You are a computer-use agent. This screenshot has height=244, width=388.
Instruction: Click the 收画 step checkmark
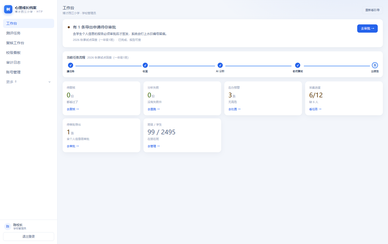145,65
